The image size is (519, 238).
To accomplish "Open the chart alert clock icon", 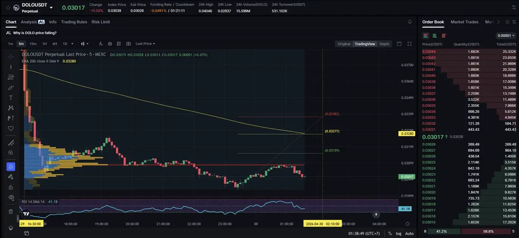I will tap(110, 44).
